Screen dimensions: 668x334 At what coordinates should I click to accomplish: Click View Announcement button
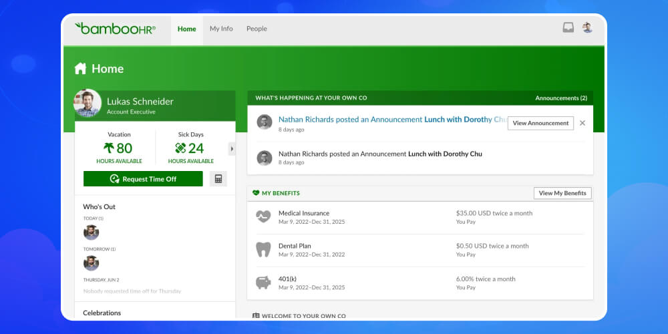tap(540, 123)
